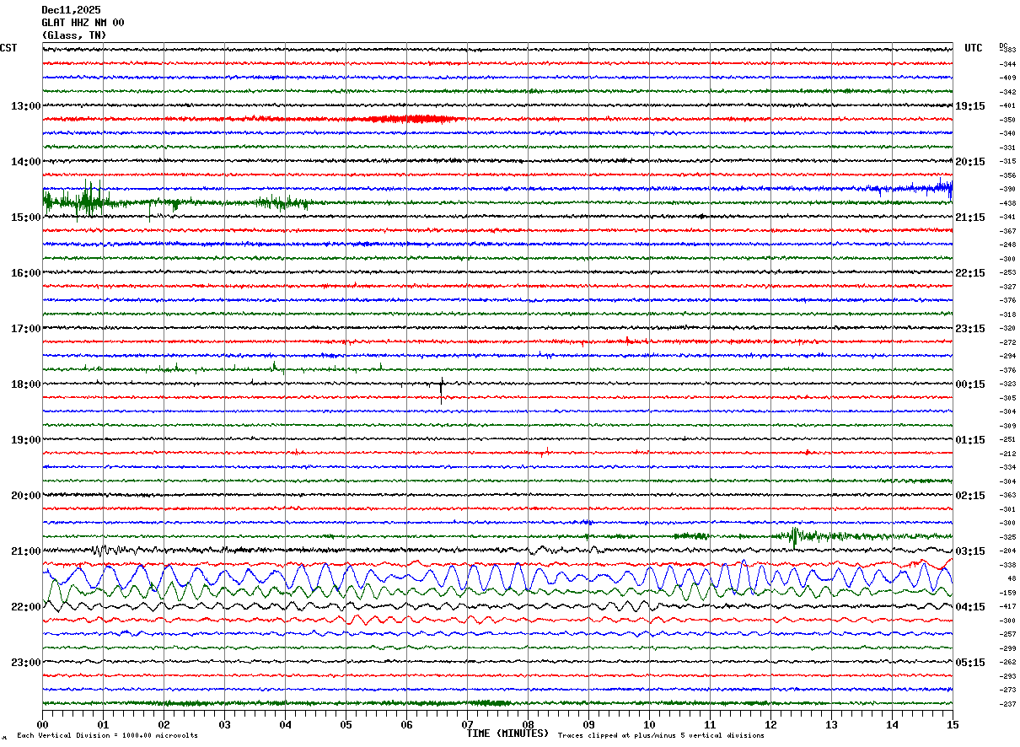Click the 19:15 UTC time label

coord(969,106)
